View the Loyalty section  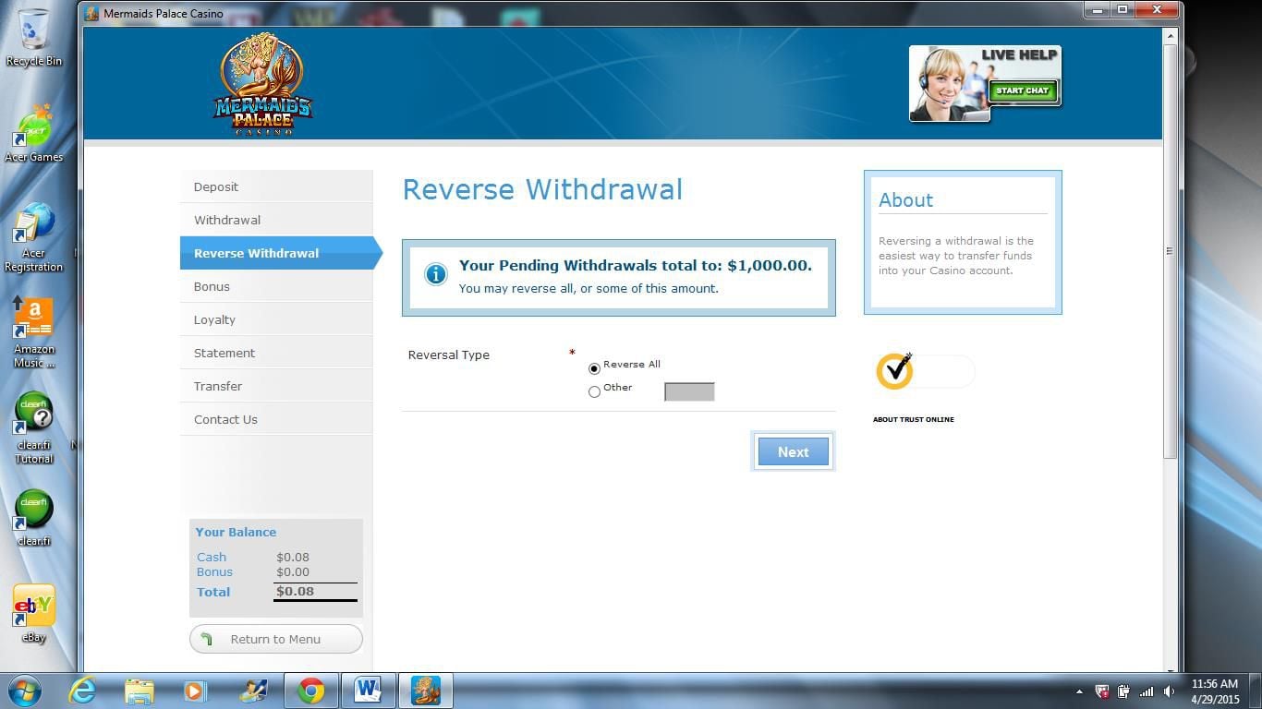(276, 319)
